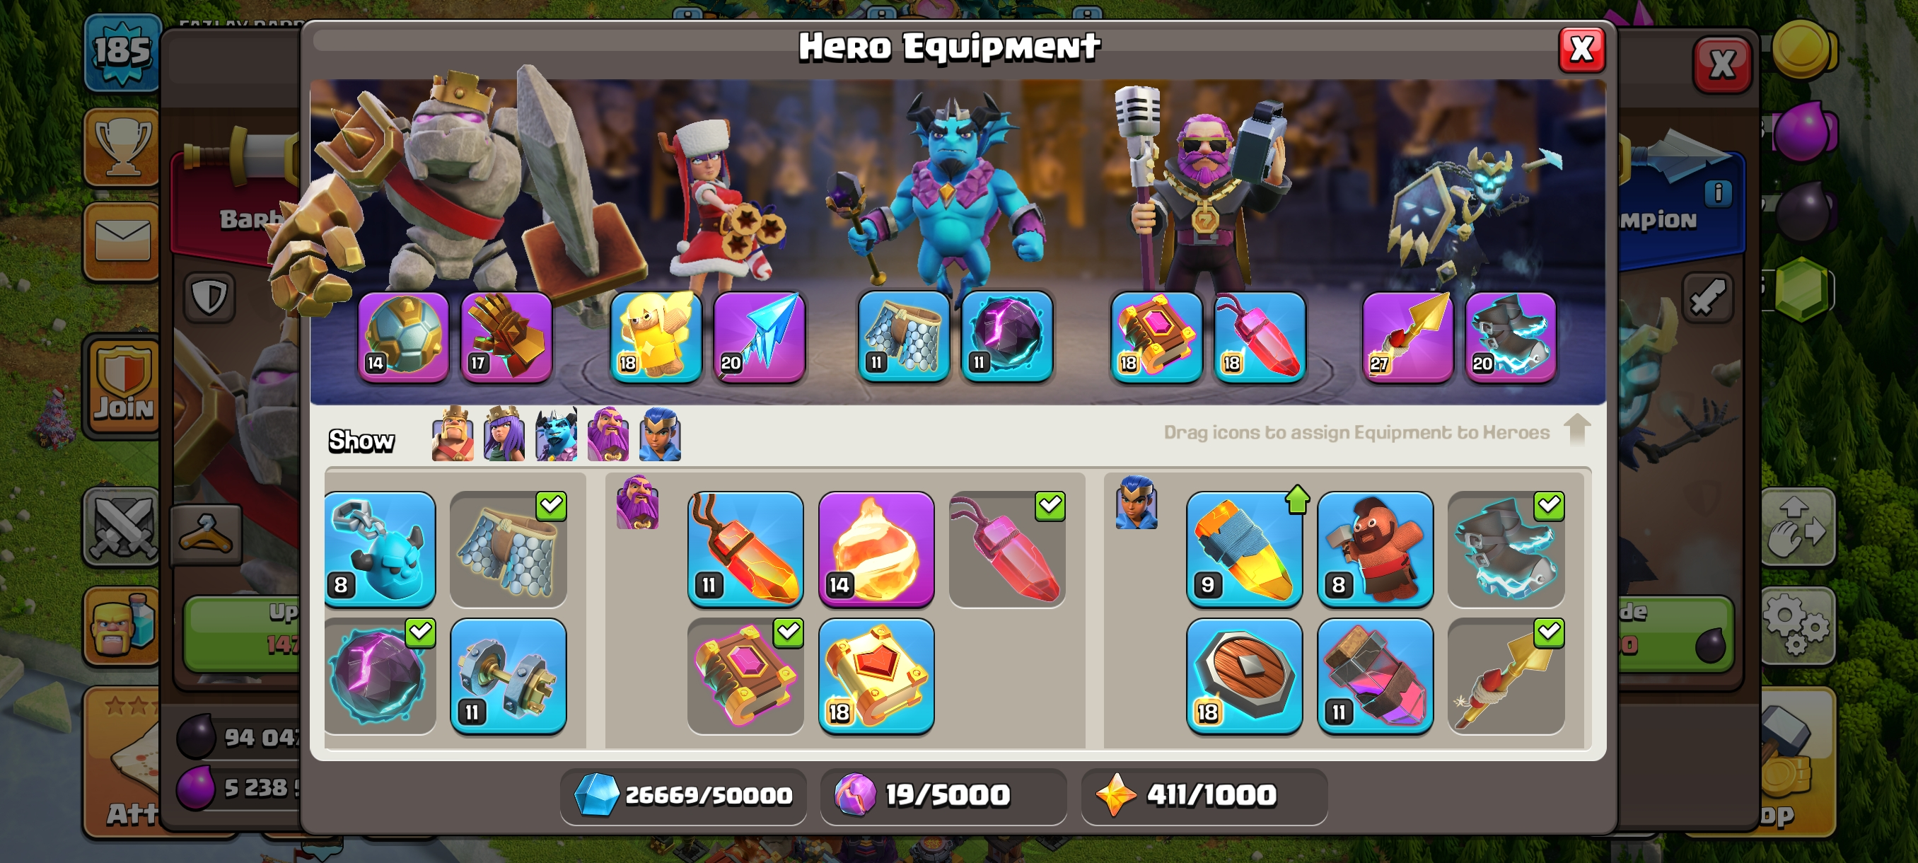Open the settings gears on right side

[x=1796, y=625]
